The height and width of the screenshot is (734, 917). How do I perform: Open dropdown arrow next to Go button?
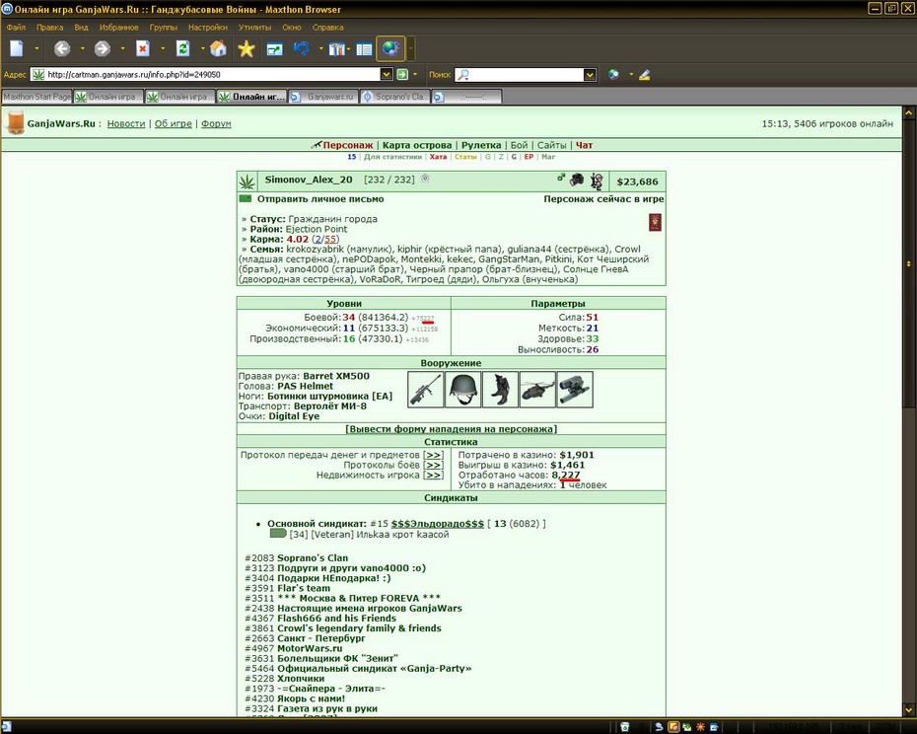click(415, 74)
